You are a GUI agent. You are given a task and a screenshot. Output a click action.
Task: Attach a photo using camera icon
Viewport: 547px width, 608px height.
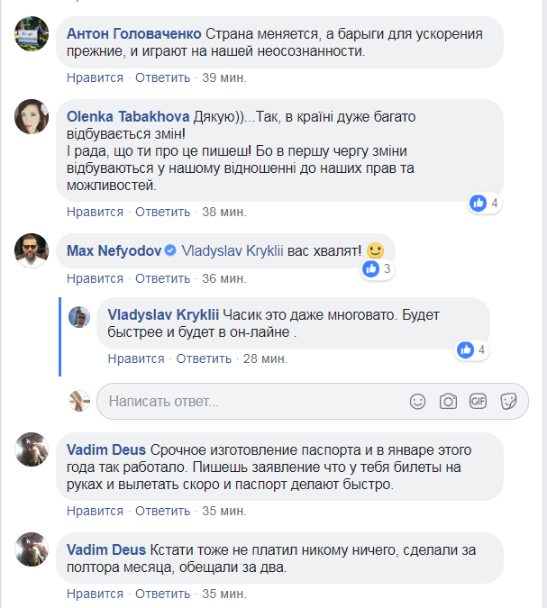(448, 401)
